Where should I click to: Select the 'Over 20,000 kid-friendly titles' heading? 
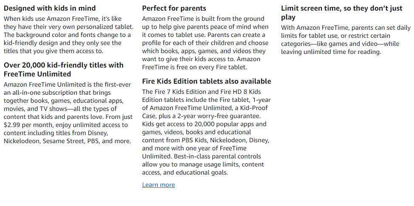63,69
